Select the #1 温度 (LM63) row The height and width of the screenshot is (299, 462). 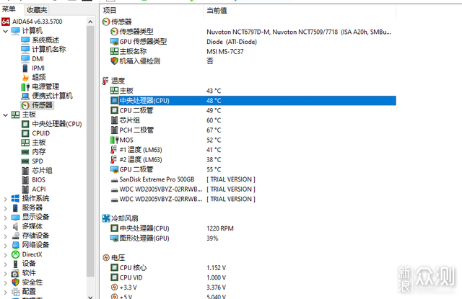(x=253, y=150)
